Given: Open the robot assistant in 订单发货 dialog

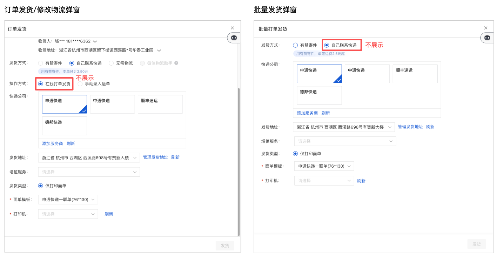Looking at the screenshot, I should pos(234,38).
